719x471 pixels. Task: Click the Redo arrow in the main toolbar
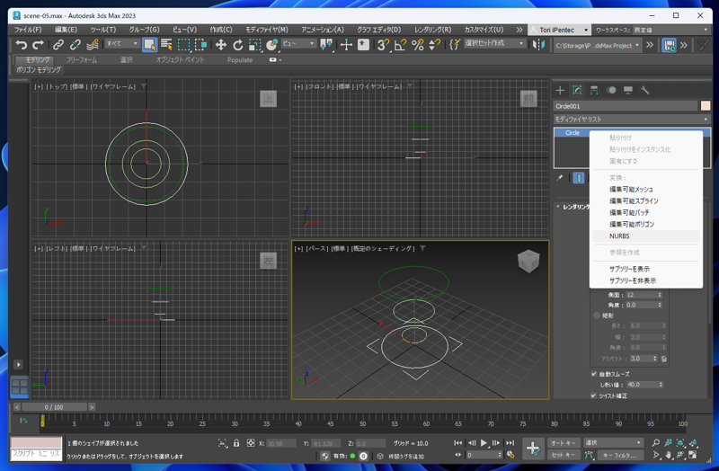38,44
